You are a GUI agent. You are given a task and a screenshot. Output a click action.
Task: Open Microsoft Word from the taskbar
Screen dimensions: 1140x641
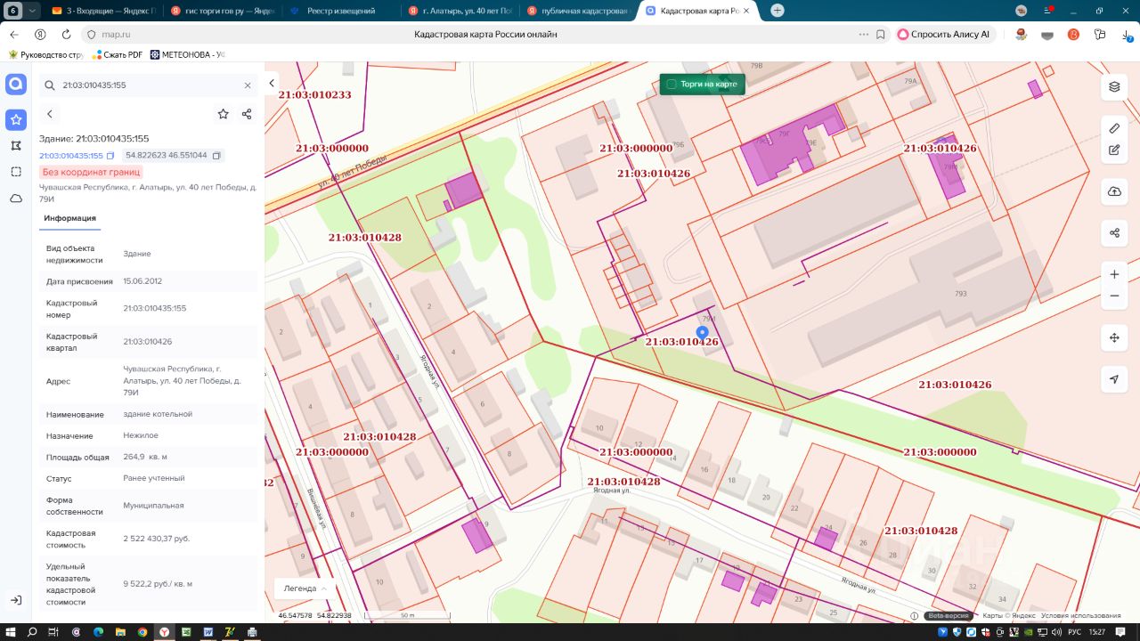pos(208,632)
